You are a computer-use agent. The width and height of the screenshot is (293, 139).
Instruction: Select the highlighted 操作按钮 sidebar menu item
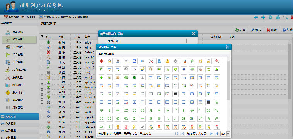pos(19,40)
